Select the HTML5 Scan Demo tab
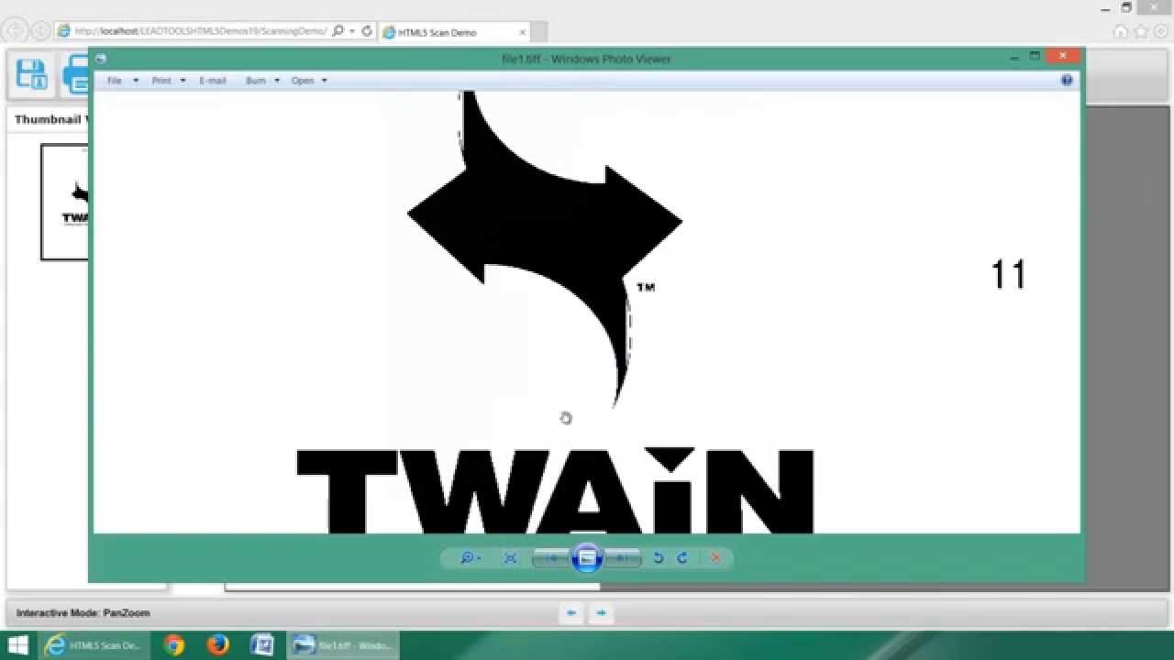The height and width of the screenshot is (660, 1174). 454,32
